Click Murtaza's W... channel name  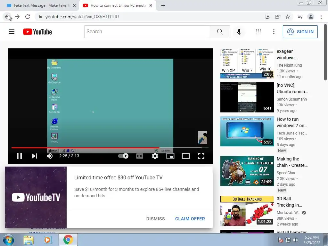tap(288, 213)
